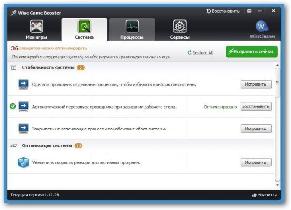Select the 'Сделать проводник отдельным процессом' row text
Screen dimensions: 291x210
[x=114, y=85]
